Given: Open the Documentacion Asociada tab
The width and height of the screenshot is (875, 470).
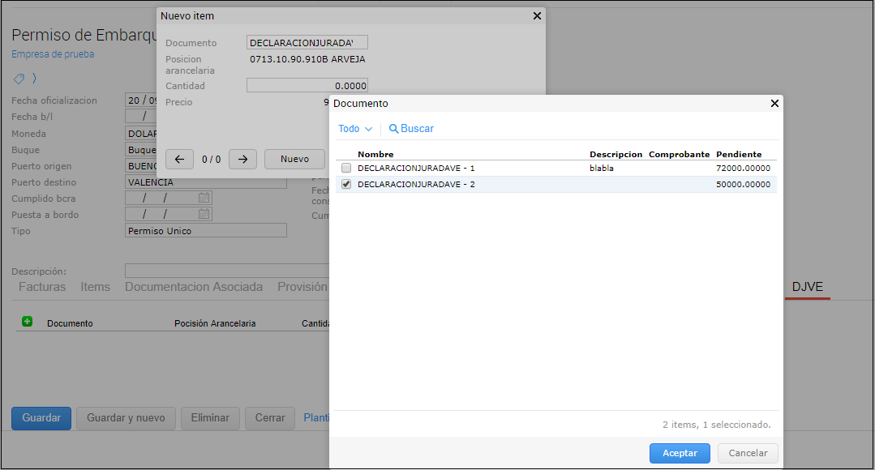Looking at the screenshot, I should (194, 287).
